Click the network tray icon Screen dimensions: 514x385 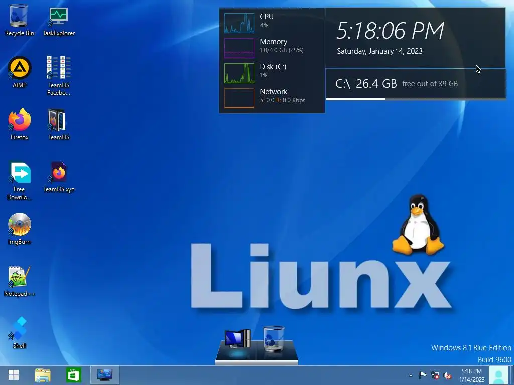pos(435,375)
